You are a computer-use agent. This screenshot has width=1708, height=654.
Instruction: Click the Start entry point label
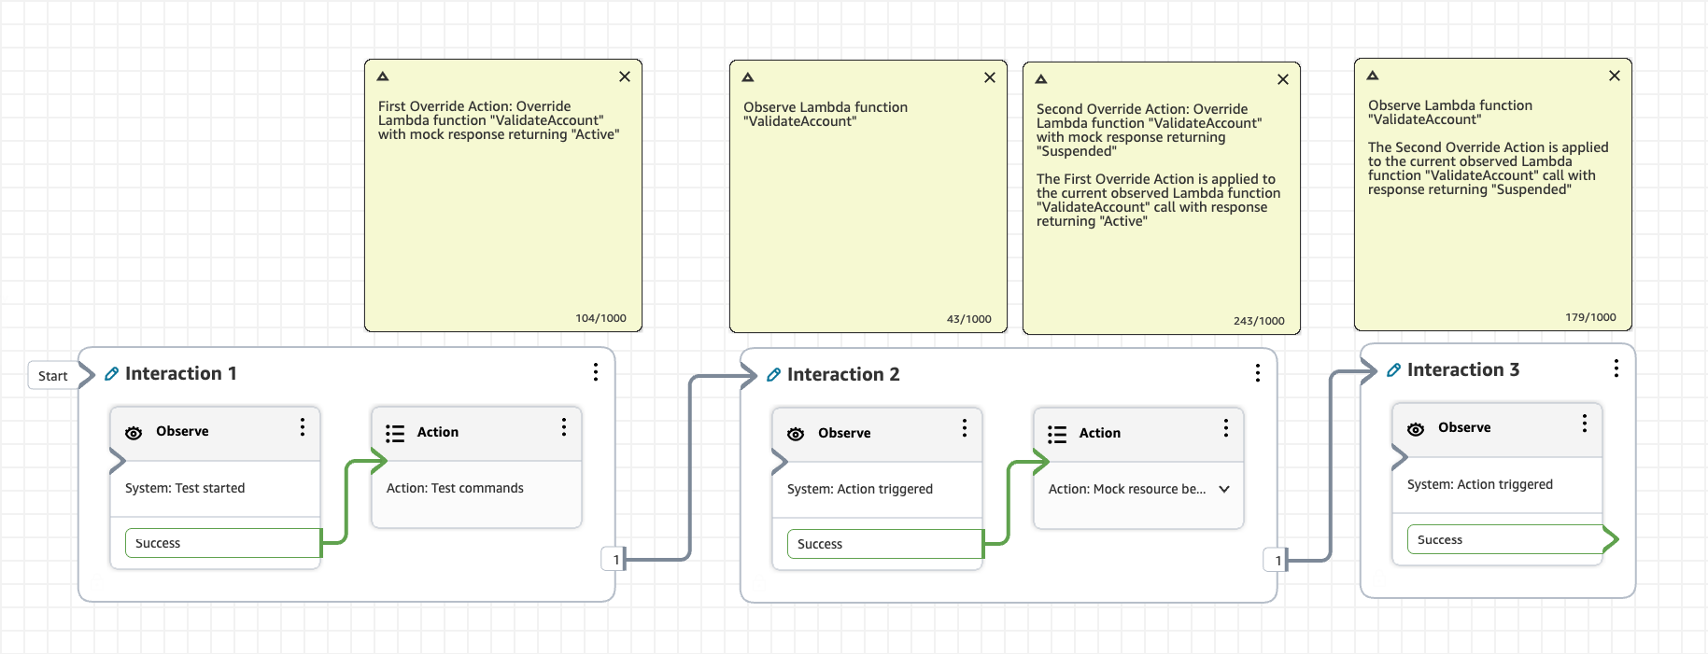click(53, 375)
